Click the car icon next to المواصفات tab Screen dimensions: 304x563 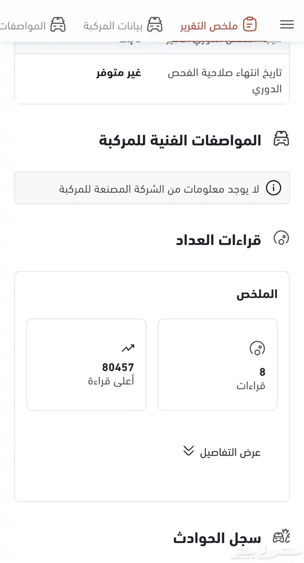pyautogui.click(x=59, y=25)
